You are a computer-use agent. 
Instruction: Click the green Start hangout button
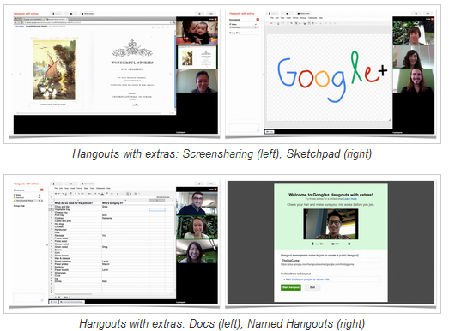[291, 287]
